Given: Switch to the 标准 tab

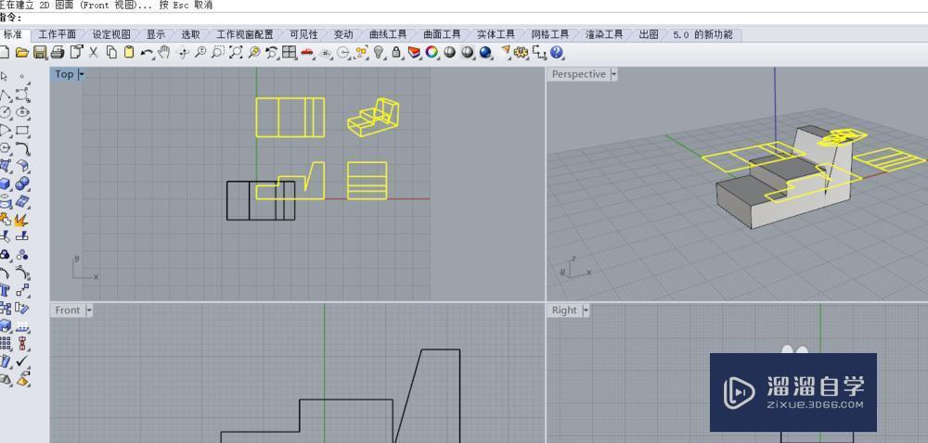Looking at the screenshot, I should pos(12,35).
